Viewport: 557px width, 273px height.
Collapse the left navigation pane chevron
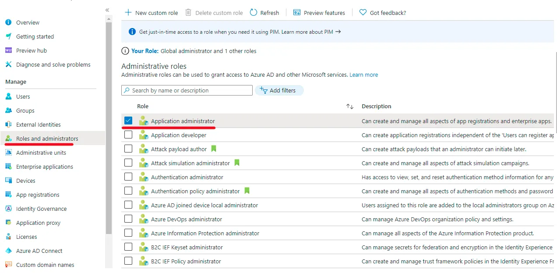(x=107, y=10)
